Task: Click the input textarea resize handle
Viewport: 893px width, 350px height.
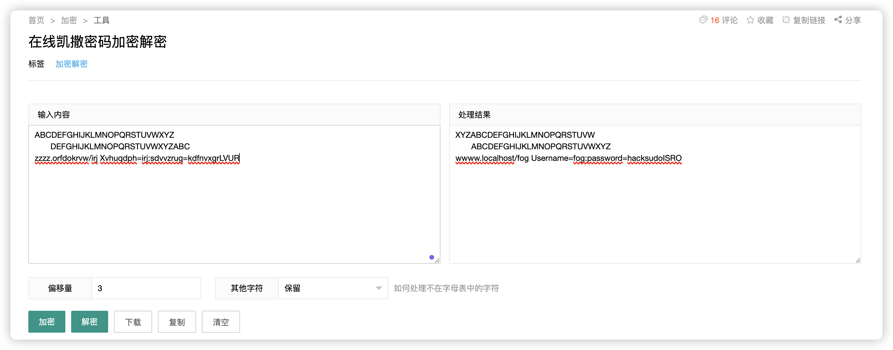Action: point(437,260)
